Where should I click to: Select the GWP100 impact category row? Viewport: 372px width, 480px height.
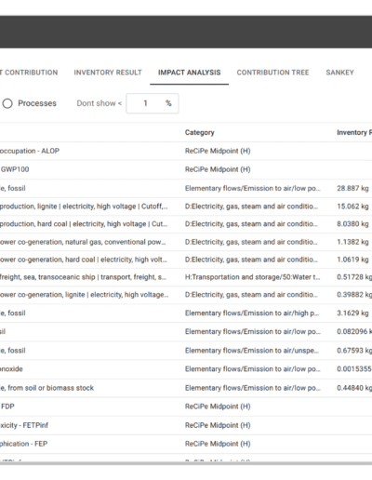pos(186,169)
